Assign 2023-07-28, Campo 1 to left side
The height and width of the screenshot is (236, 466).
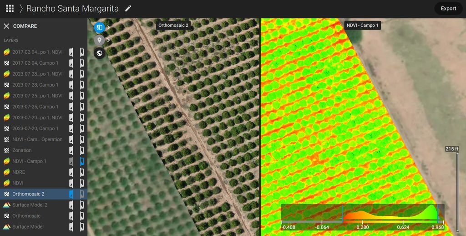(x=71, y=85)
